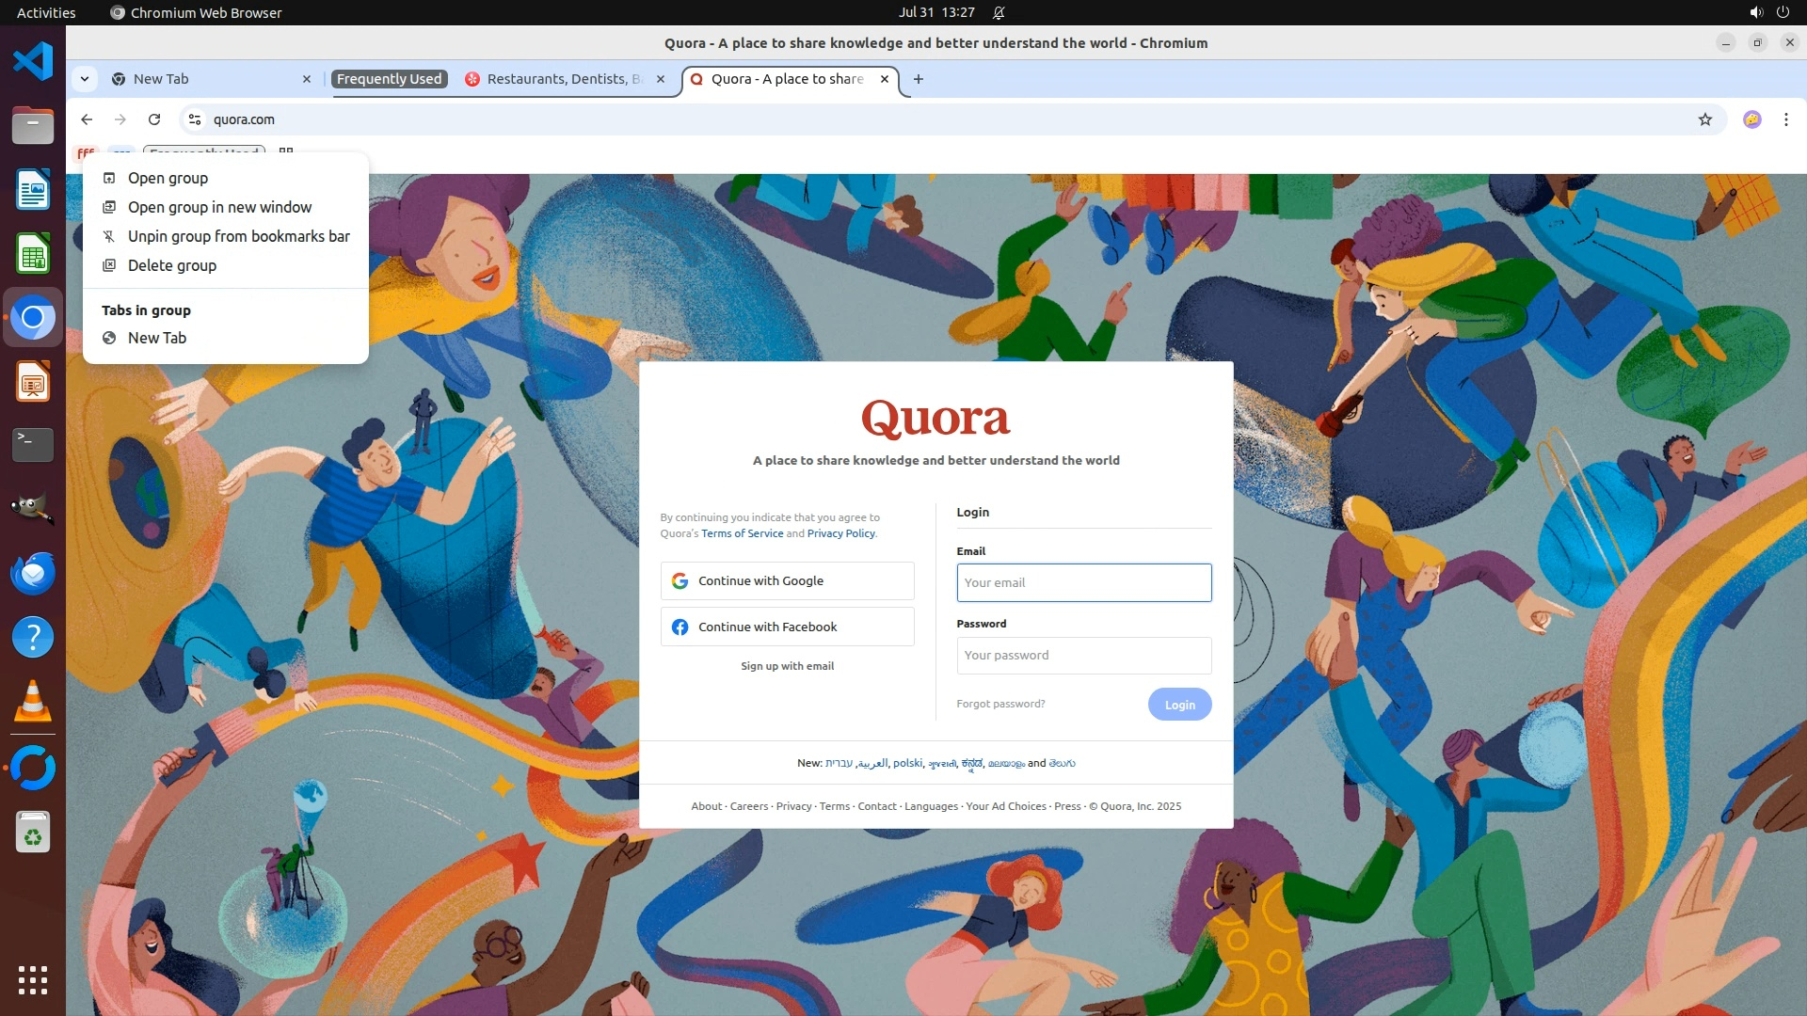This screenshot has height=1016, width=1807.
Task: Launch VLC from the dock
Action: [x=33, y=701]
